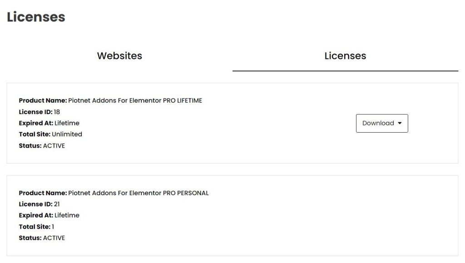Screen dimensions: 465x263
Task: Click the Licenses page heading
Action: [36, 17]
